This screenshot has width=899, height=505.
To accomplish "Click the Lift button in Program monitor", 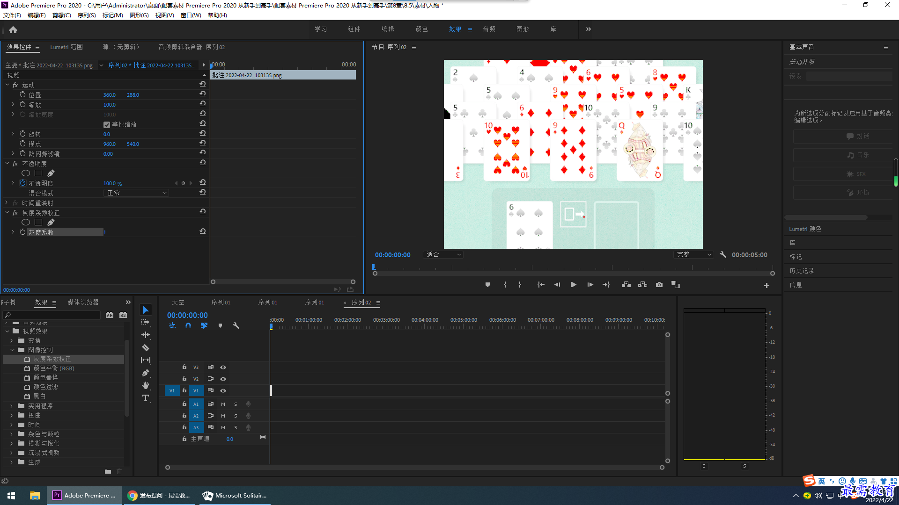I will 626,285.
